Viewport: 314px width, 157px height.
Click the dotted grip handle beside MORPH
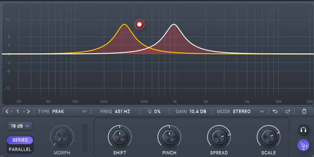click(85, 138)
